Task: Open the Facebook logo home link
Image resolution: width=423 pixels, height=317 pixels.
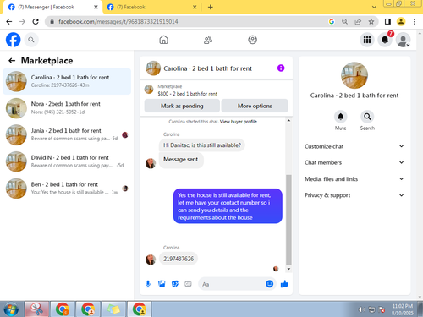Action: pyautogui.click(x=14, y=40)
